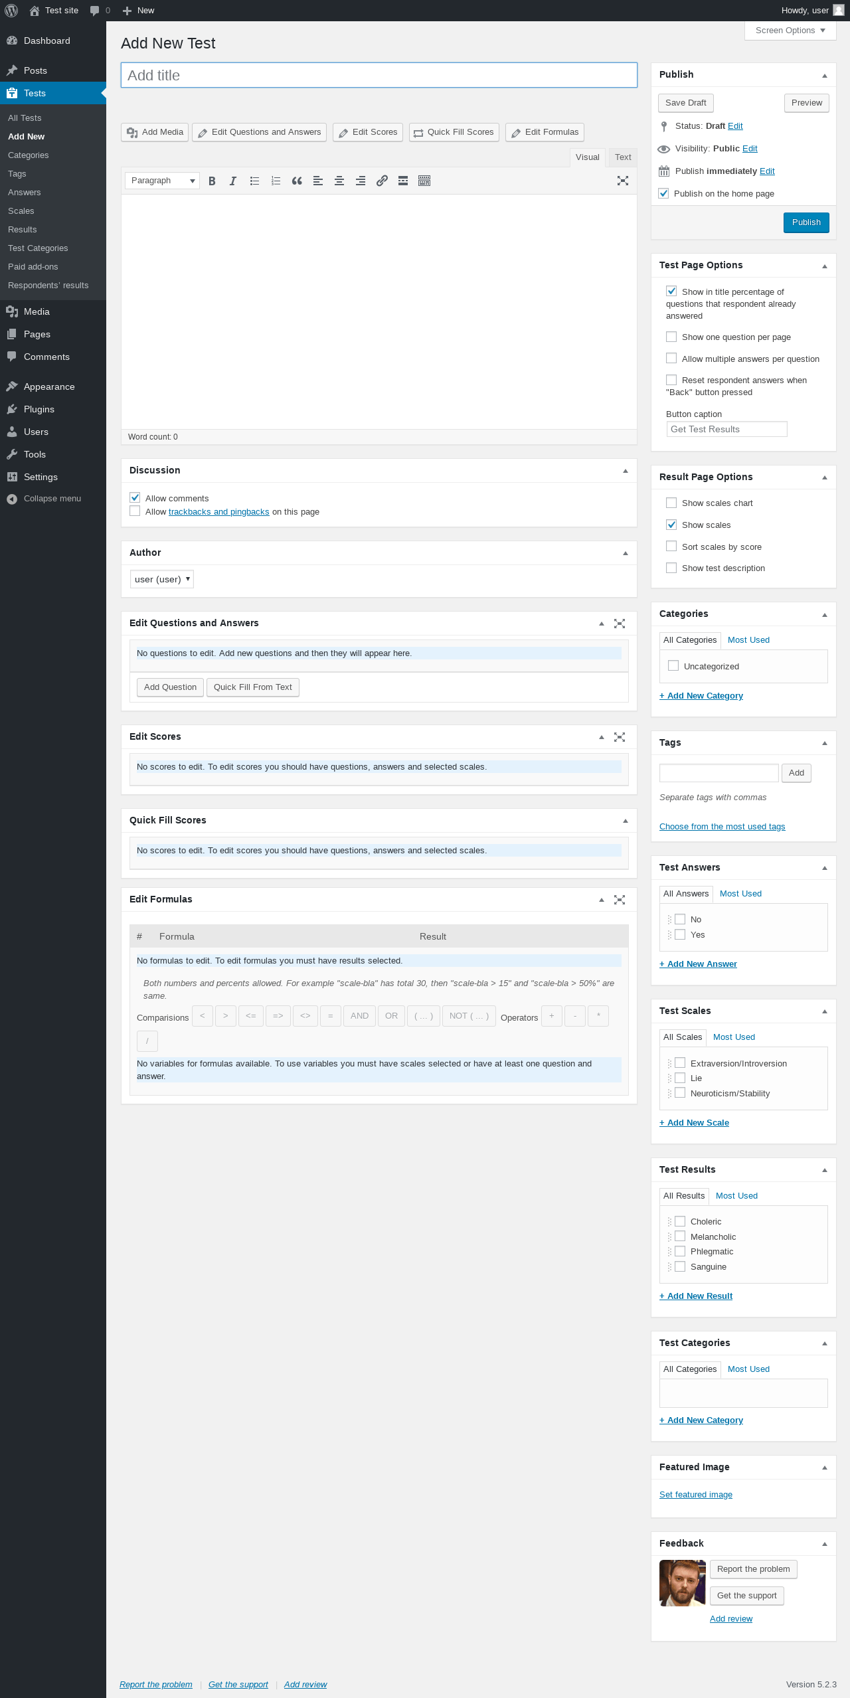Check the Show scales chart option
This screenshot has height=1698, width=850.
coord(671,503)
